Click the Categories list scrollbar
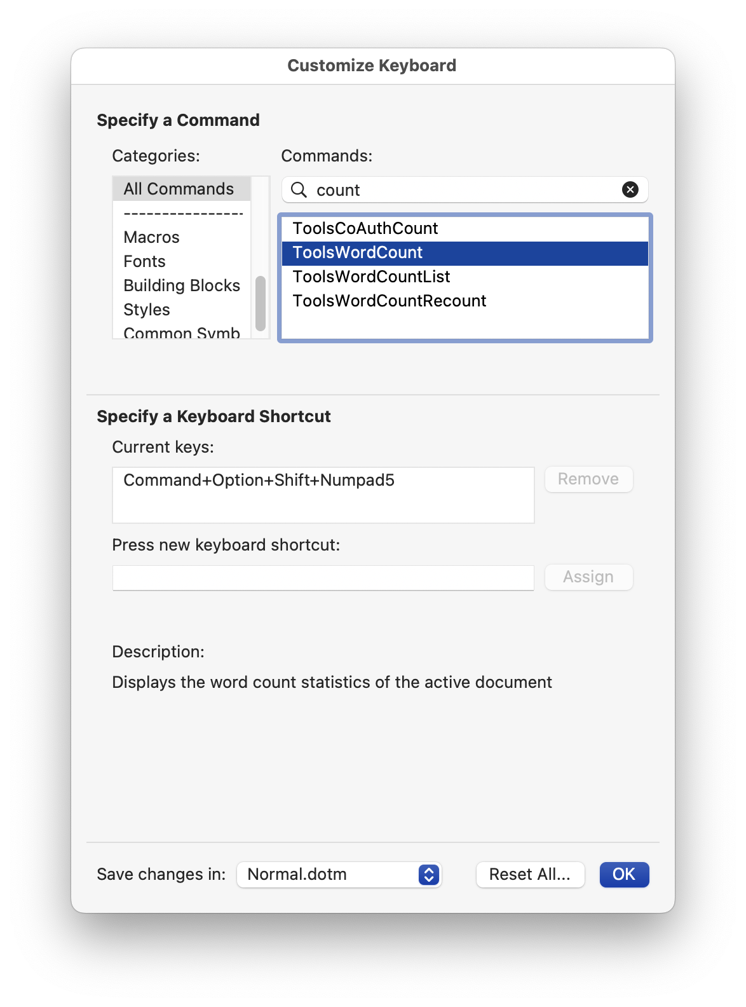Viewport: 746px width, 1007px height. (x=261, y=304)
